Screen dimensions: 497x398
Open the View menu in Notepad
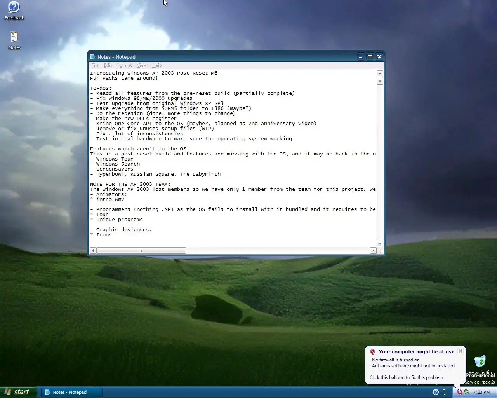click(142, 65)
